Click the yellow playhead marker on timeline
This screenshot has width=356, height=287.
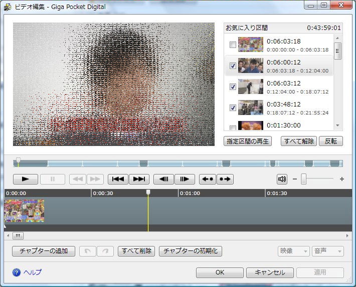pos(148,193)
